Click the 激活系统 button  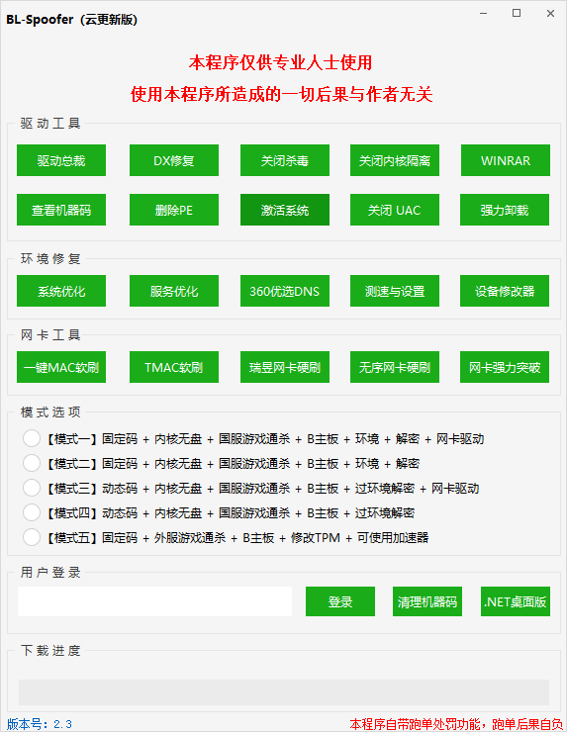[x=285, y=210]
